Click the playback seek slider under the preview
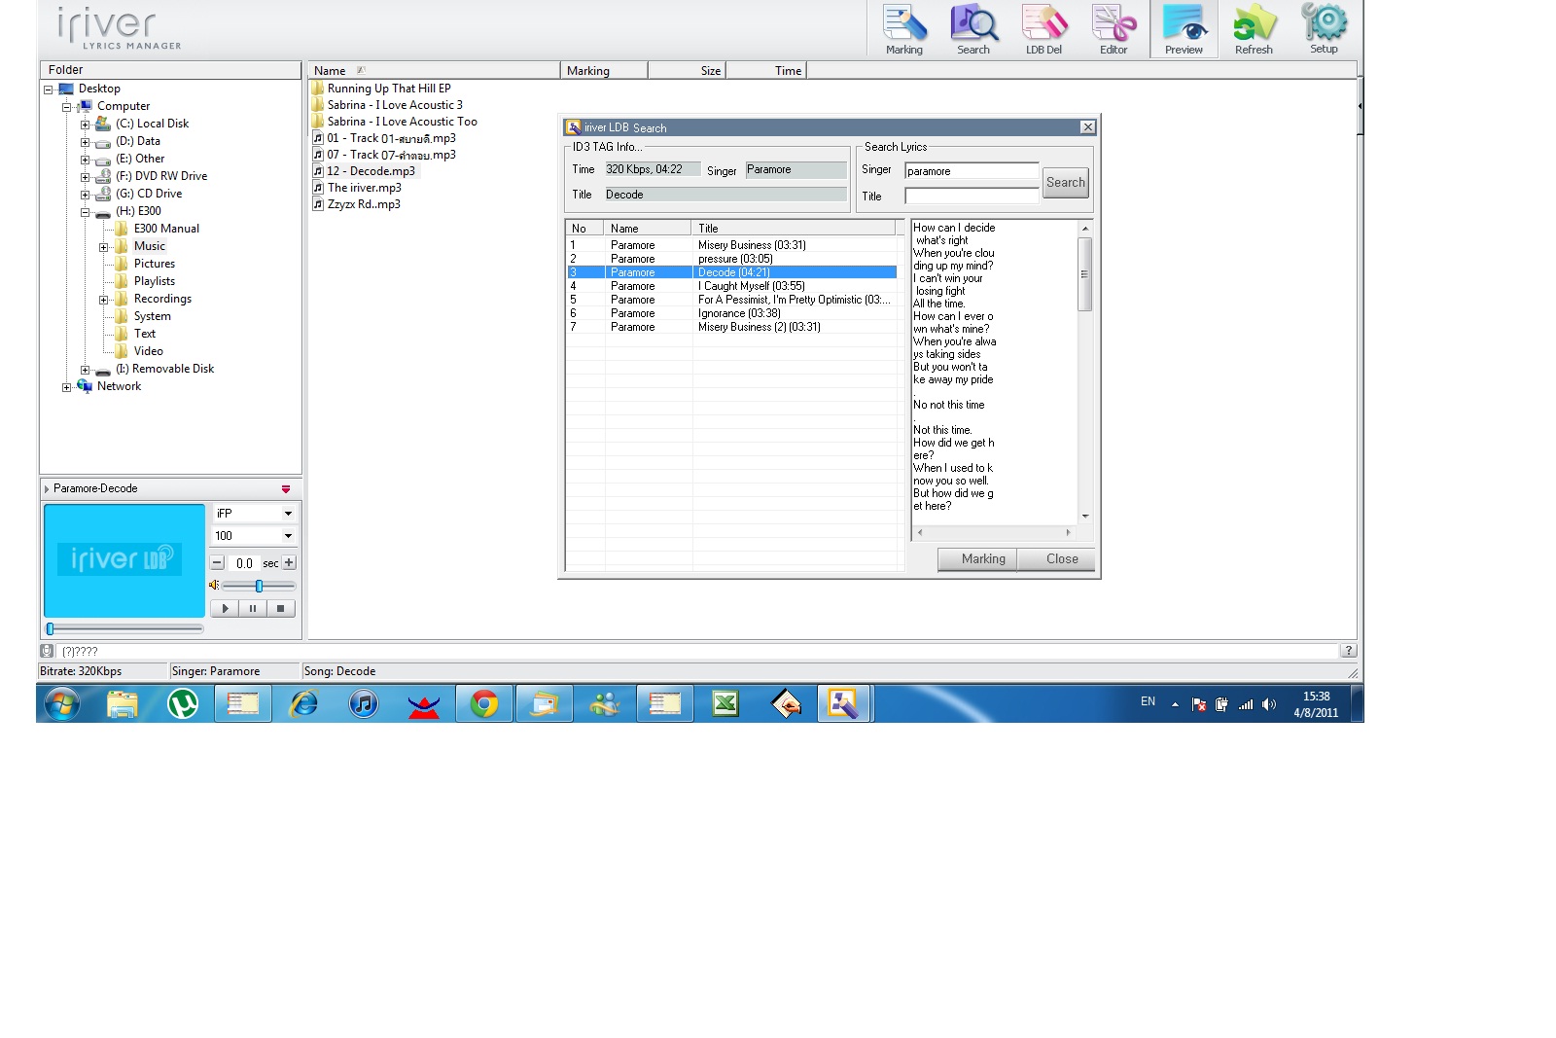This screenshot has height=1038, width=1556. [124, 628]
